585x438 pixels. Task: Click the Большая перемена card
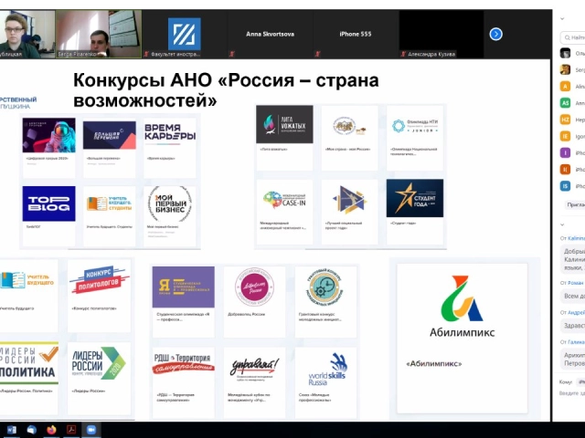coord(110,148)
